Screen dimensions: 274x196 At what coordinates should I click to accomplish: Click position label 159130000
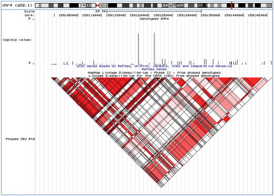click(186, 15)
